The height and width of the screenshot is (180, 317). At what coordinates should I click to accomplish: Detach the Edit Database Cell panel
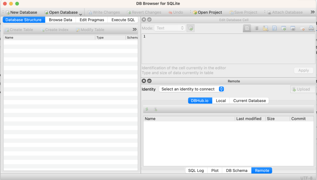(149, 19)
